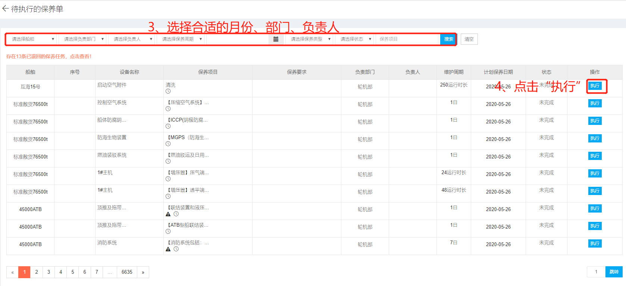Viewport: 626px width, 286px height.
Task: Click the warning triangle under 【消防系统包括：…
Action: point(168,249)
